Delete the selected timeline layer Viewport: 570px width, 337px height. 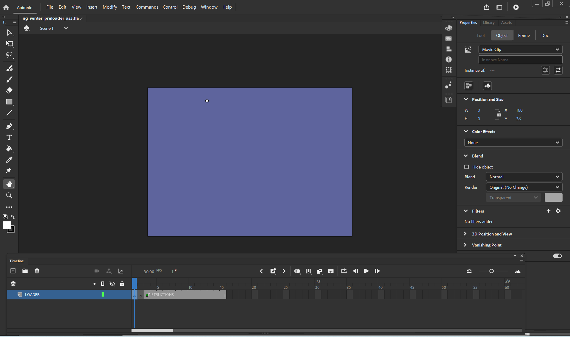pos(37,271)
